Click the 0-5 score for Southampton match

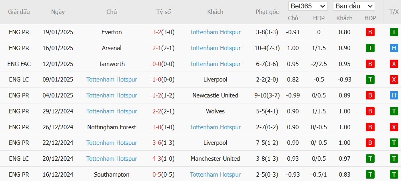[156, 175]
